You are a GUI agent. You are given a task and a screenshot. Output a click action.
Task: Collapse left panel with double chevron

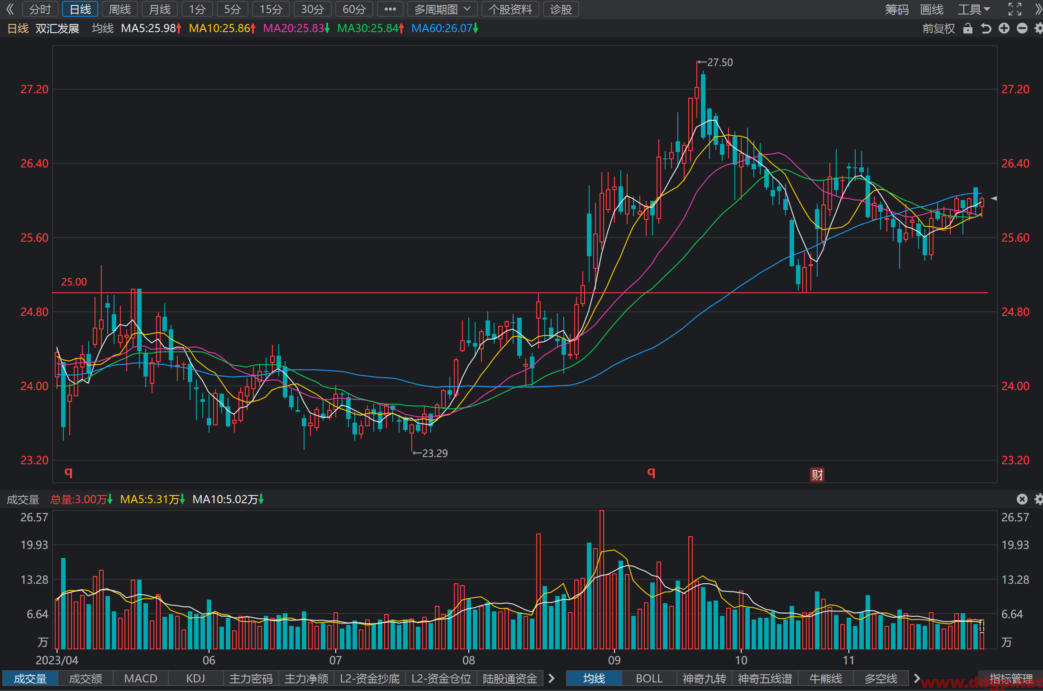click(x=10, y=9)
